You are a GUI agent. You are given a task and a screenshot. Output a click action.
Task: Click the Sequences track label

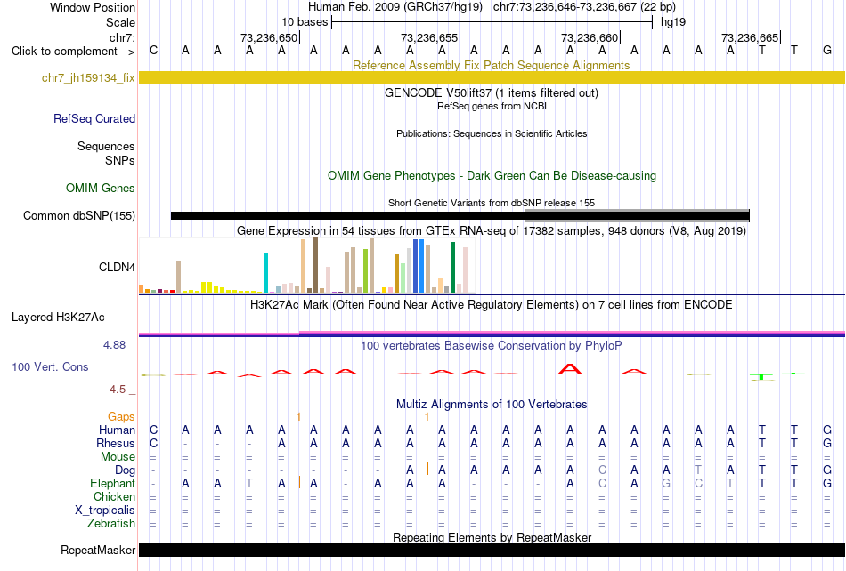click(x=106, y=147)
